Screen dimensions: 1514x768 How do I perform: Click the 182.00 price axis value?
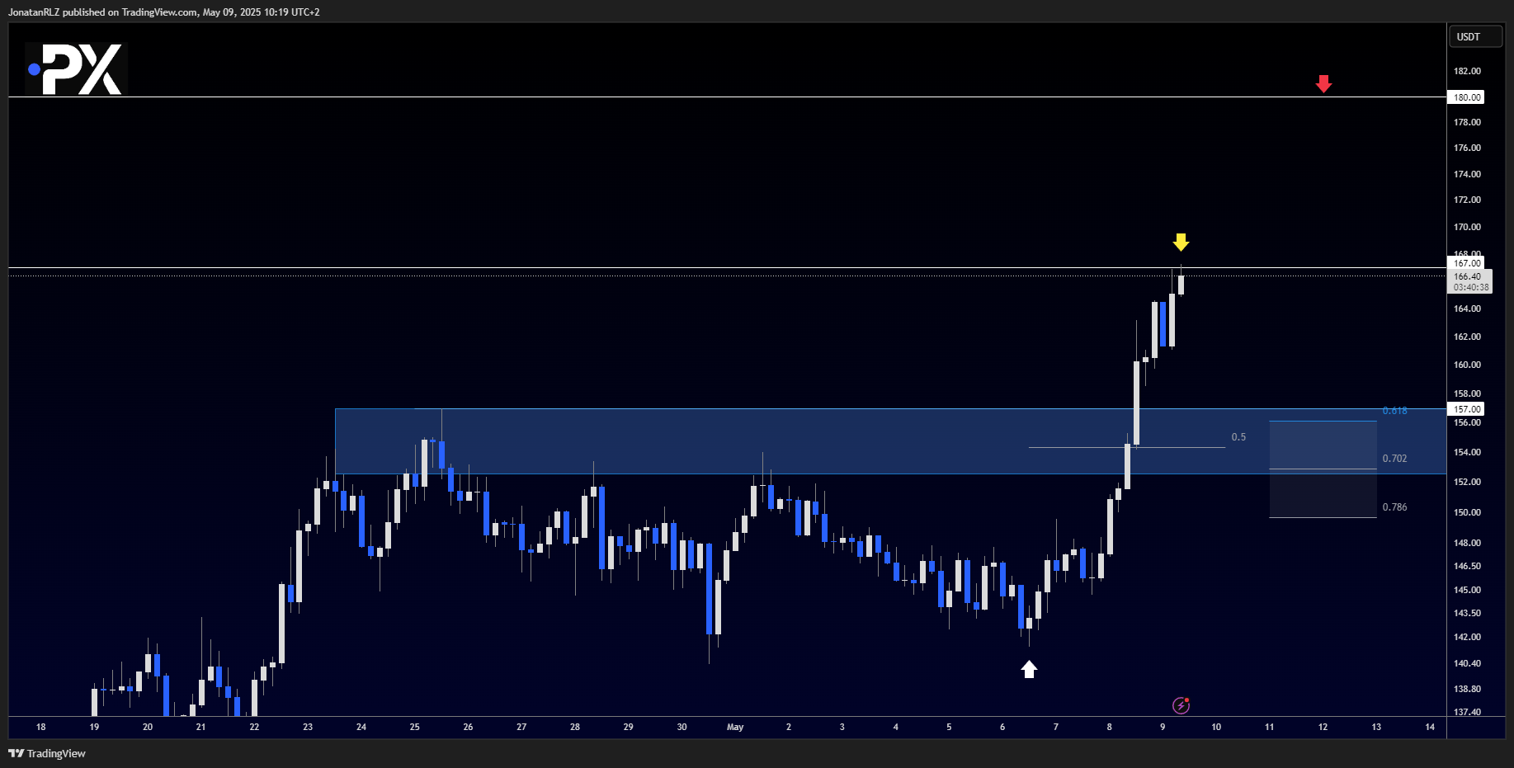click(1467, 71)
